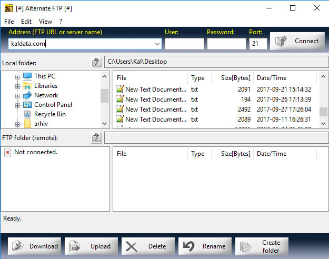Viewport: 329px width, 259px height.
Task: Expand the Network tree node
Action: 17,96
